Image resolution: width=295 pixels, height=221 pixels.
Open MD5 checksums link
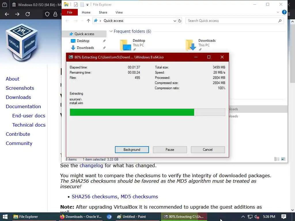[139, 197]
